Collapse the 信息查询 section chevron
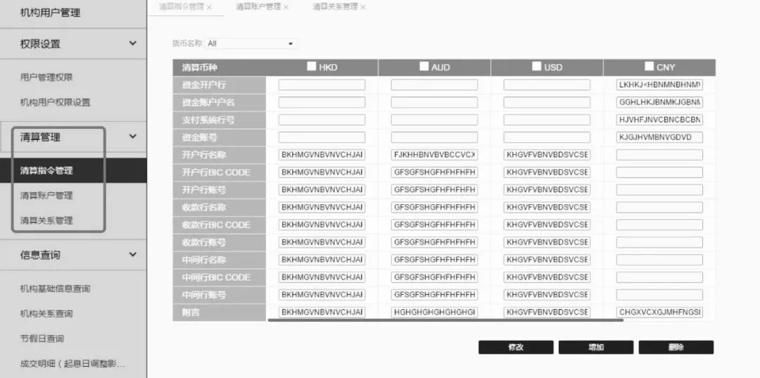 point(132,254)
